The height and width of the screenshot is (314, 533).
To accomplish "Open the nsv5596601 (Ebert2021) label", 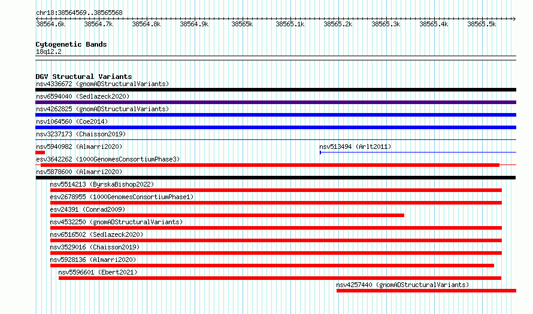I will pos(98,272).
